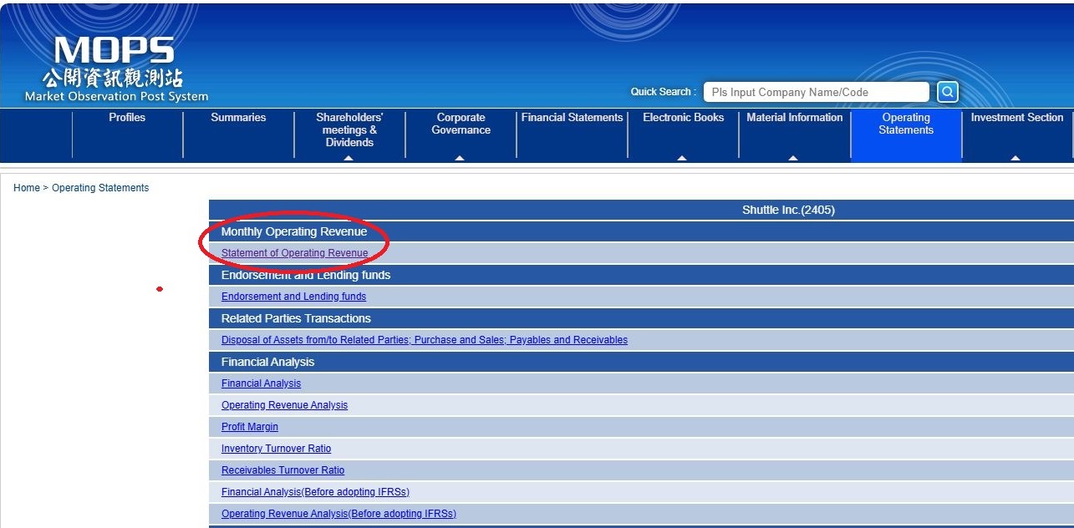Open the Operating Revenue Analysis link
Image resolution: width=1074 pixels, height=528 pixels.
click(x=284, y=405)
